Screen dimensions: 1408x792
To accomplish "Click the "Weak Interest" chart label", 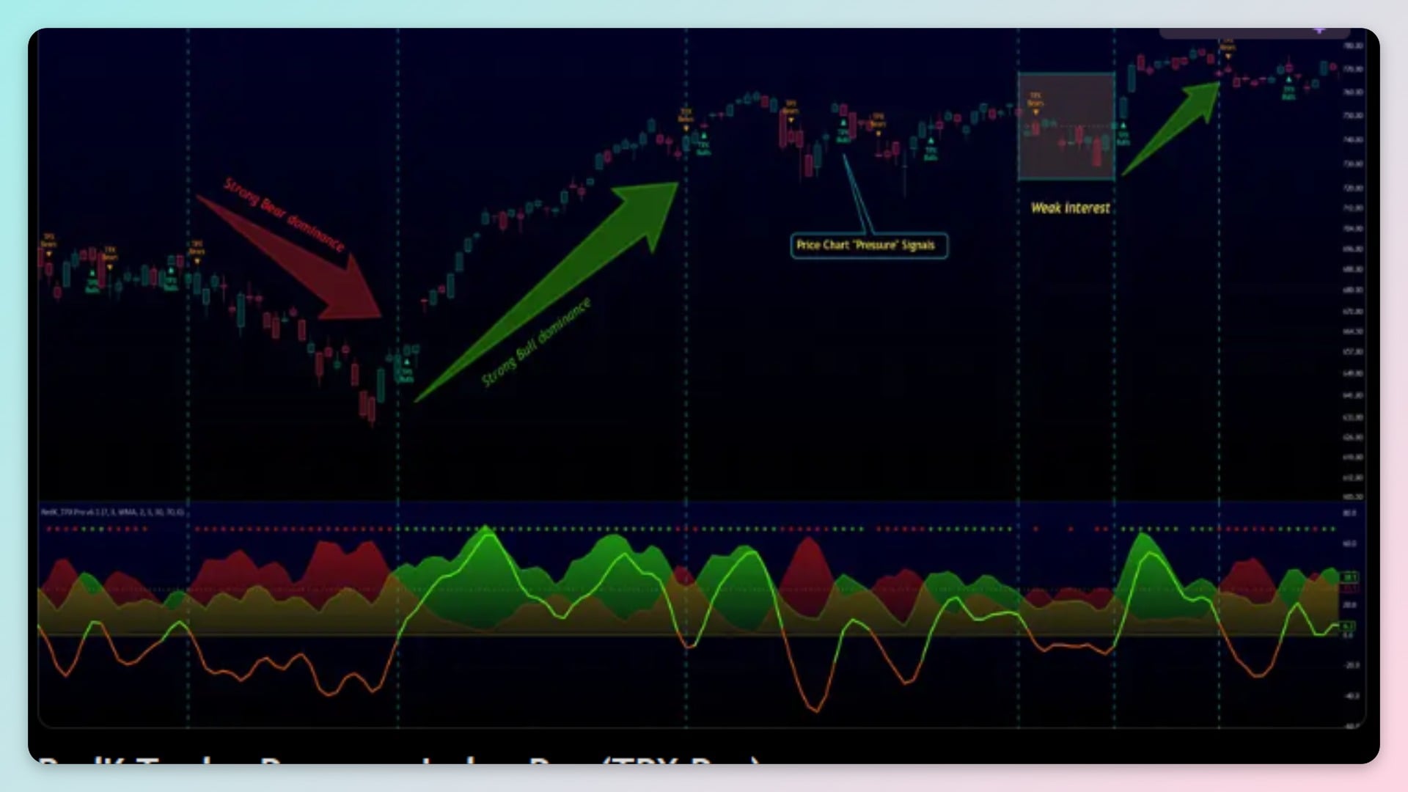I will click(x=1070, y=208).
